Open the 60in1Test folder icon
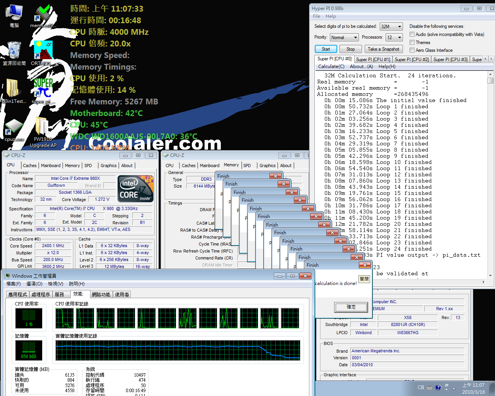The image size is (495, 396). pyautogui.click(x=14, y=91)
